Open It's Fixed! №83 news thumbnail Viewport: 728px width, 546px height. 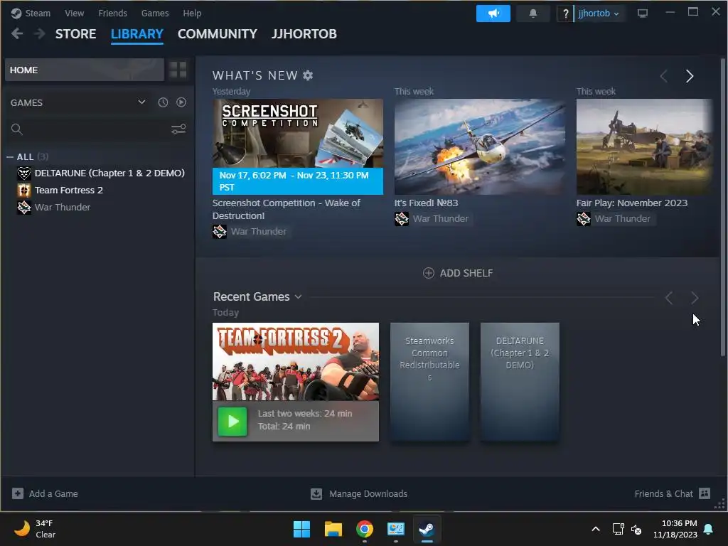click(480, 146)
